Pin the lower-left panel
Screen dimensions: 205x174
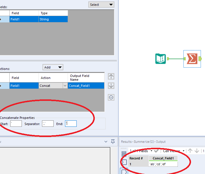tap(113, 142)
